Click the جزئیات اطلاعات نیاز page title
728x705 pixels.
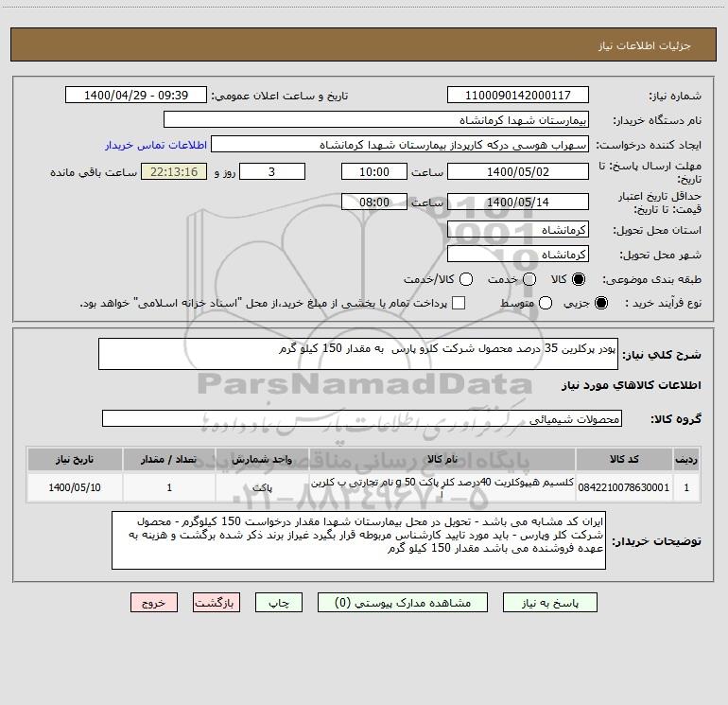pos(644,45)
